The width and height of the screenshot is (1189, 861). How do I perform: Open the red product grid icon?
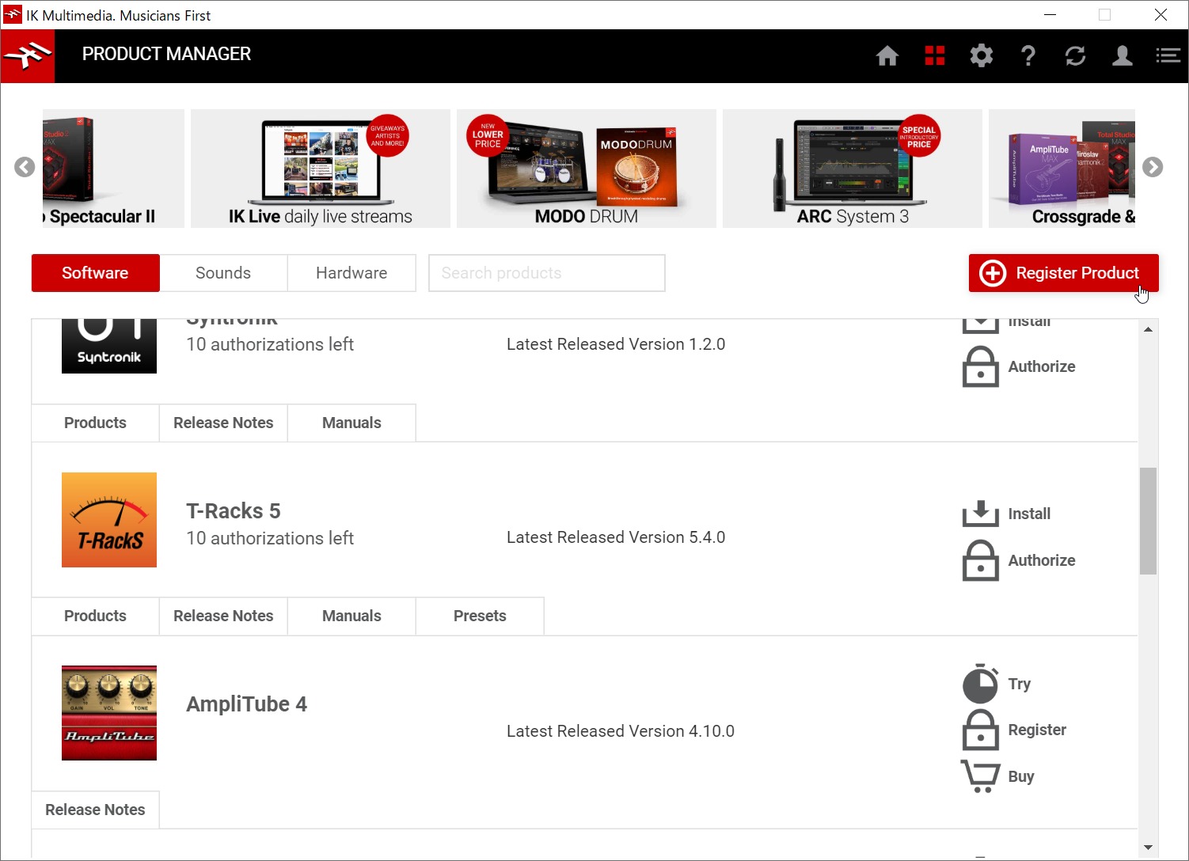(935, 55)
